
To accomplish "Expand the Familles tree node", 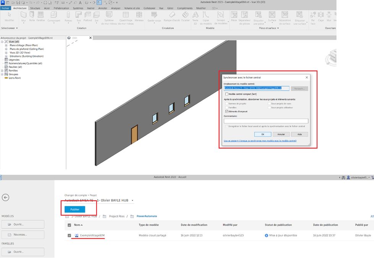I will 2,71.
